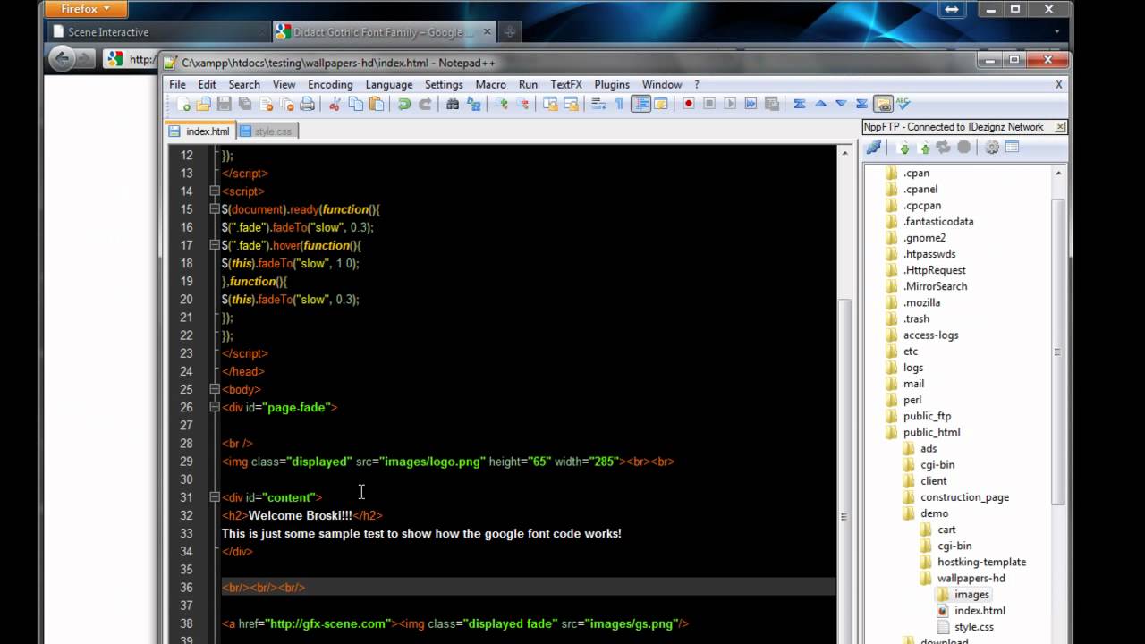
Task: Click the Stop Recording macro icon
Action: coord(709,105)
